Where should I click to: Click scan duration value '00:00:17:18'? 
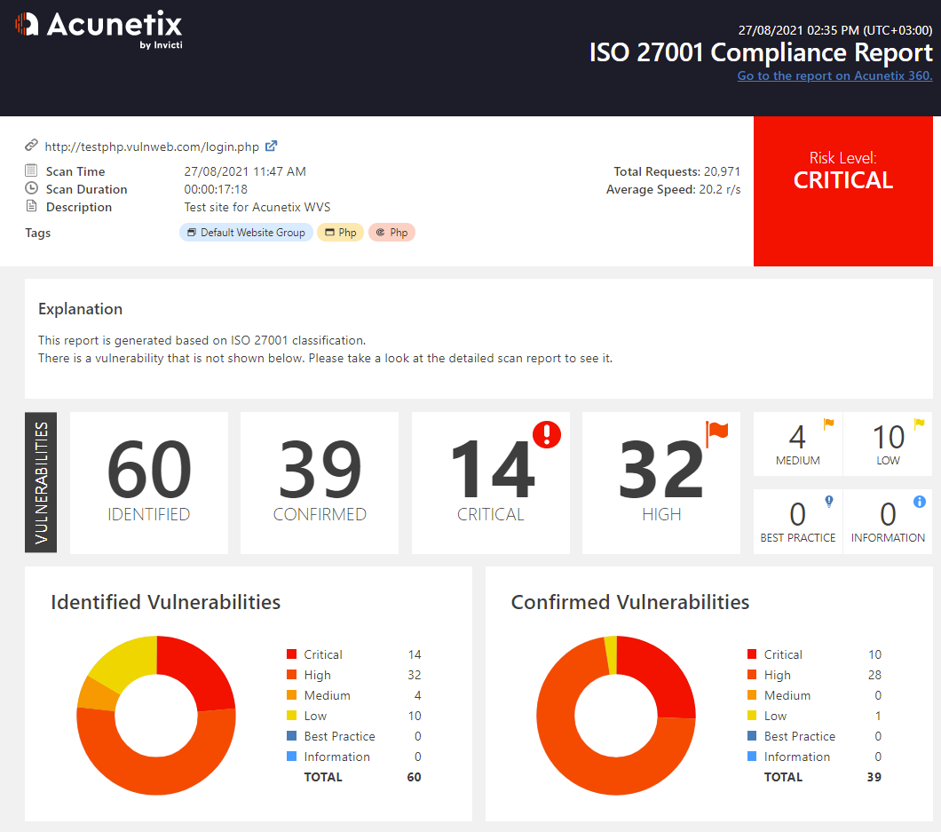[216, 190]
